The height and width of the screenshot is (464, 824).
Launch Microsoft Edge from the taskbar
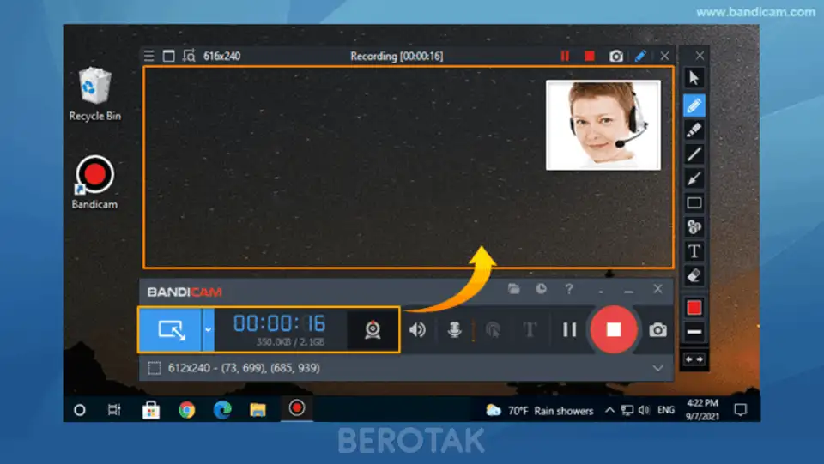click(x=222, y=410)
